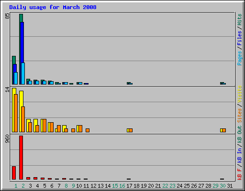Click day 22 on the x-axis
The width and height of the screenshot is (245, 191).
[165, 186]
